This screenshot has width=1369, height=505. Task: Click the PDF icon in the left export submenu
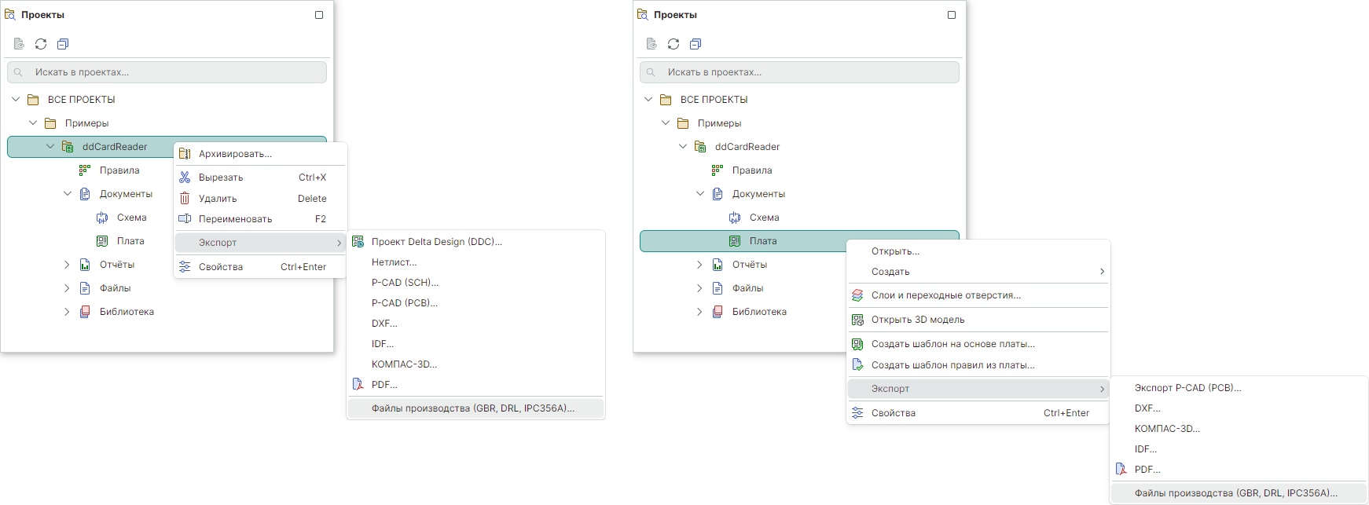point(358,385)
